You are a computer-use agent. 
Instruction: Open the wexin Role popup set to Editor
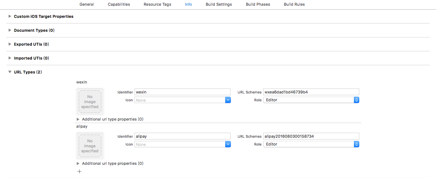[311, 100]
